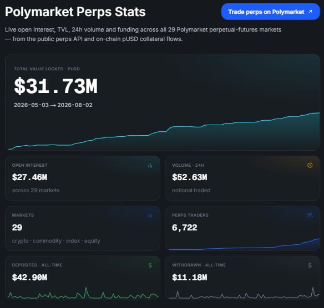Click the $31.73M total value locked figure
The width and height of the screenshot is (324, 308).
tap(55, 86)
